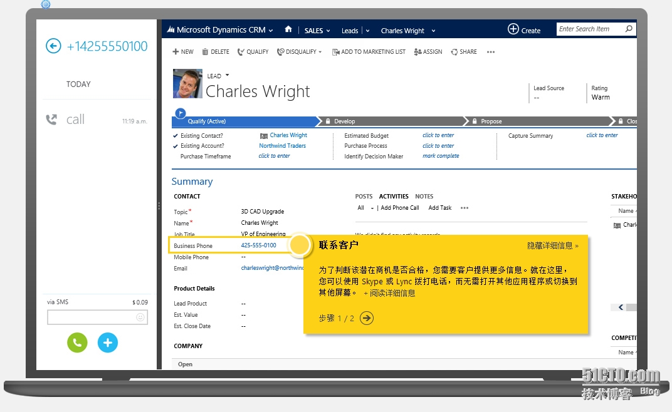The width and height of the screenshot is (672, 412).
Task: Click the Open status bar item
Action: tap(185, 364)
